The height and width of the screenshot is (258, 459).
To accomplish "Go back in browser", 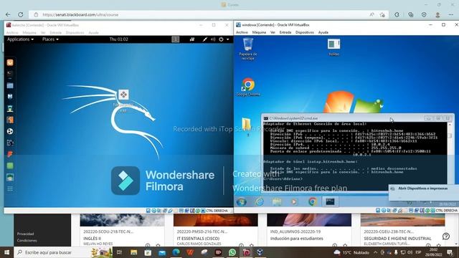I will coord(8,14).
